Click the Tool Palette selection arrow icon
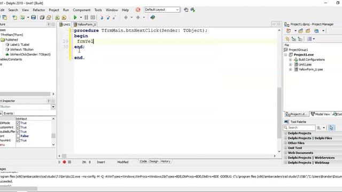The image size is (342, 192). [331, 128]
